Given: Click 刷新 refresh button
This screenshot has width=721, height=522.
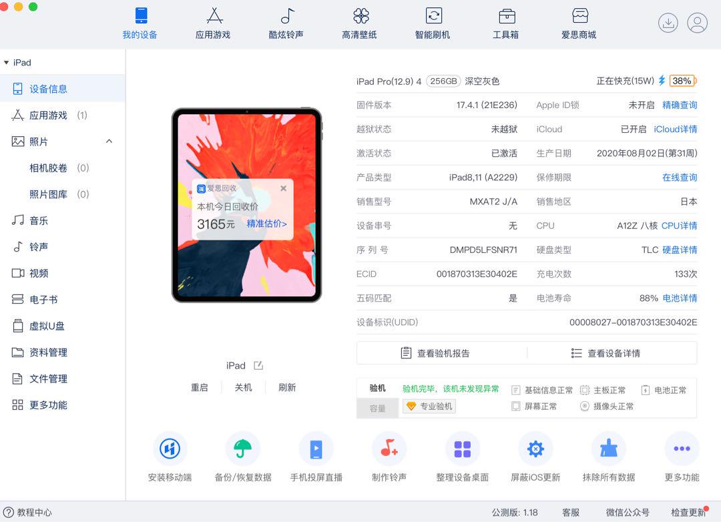Looking at the screenshot, I should click(x=287, y=388).
